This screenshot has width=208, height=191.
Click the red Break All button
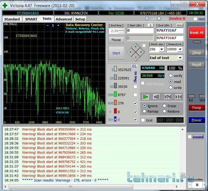pos(196,33)
